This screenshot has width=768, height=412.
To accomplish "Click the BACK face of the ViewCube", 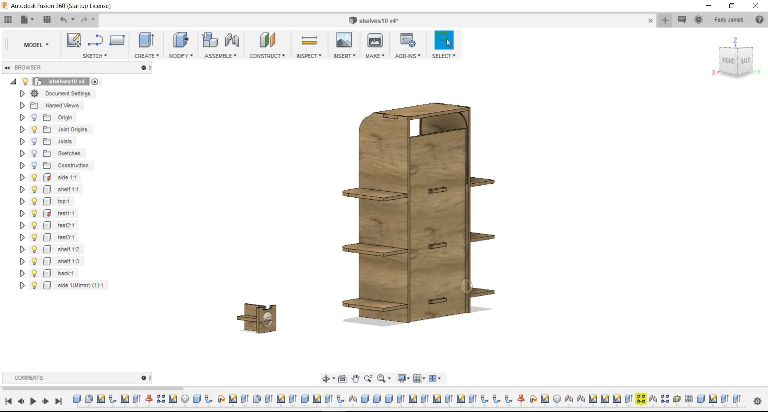I will click(745, 61).
